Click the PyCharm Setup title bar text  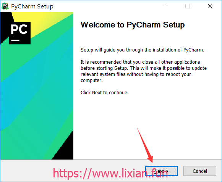tap(32, 6)
